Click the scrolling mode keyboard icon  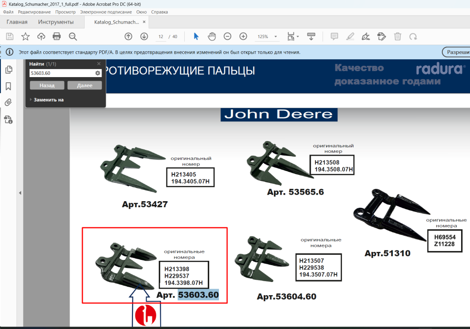(311, 37)
